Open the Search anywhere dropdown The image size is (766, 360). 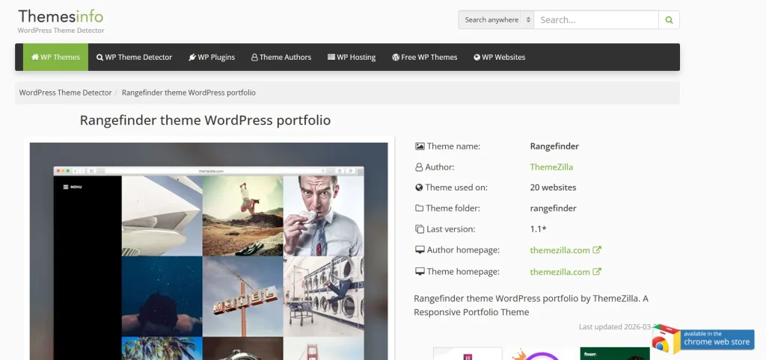pyautogui.click(x=496, y=20)
